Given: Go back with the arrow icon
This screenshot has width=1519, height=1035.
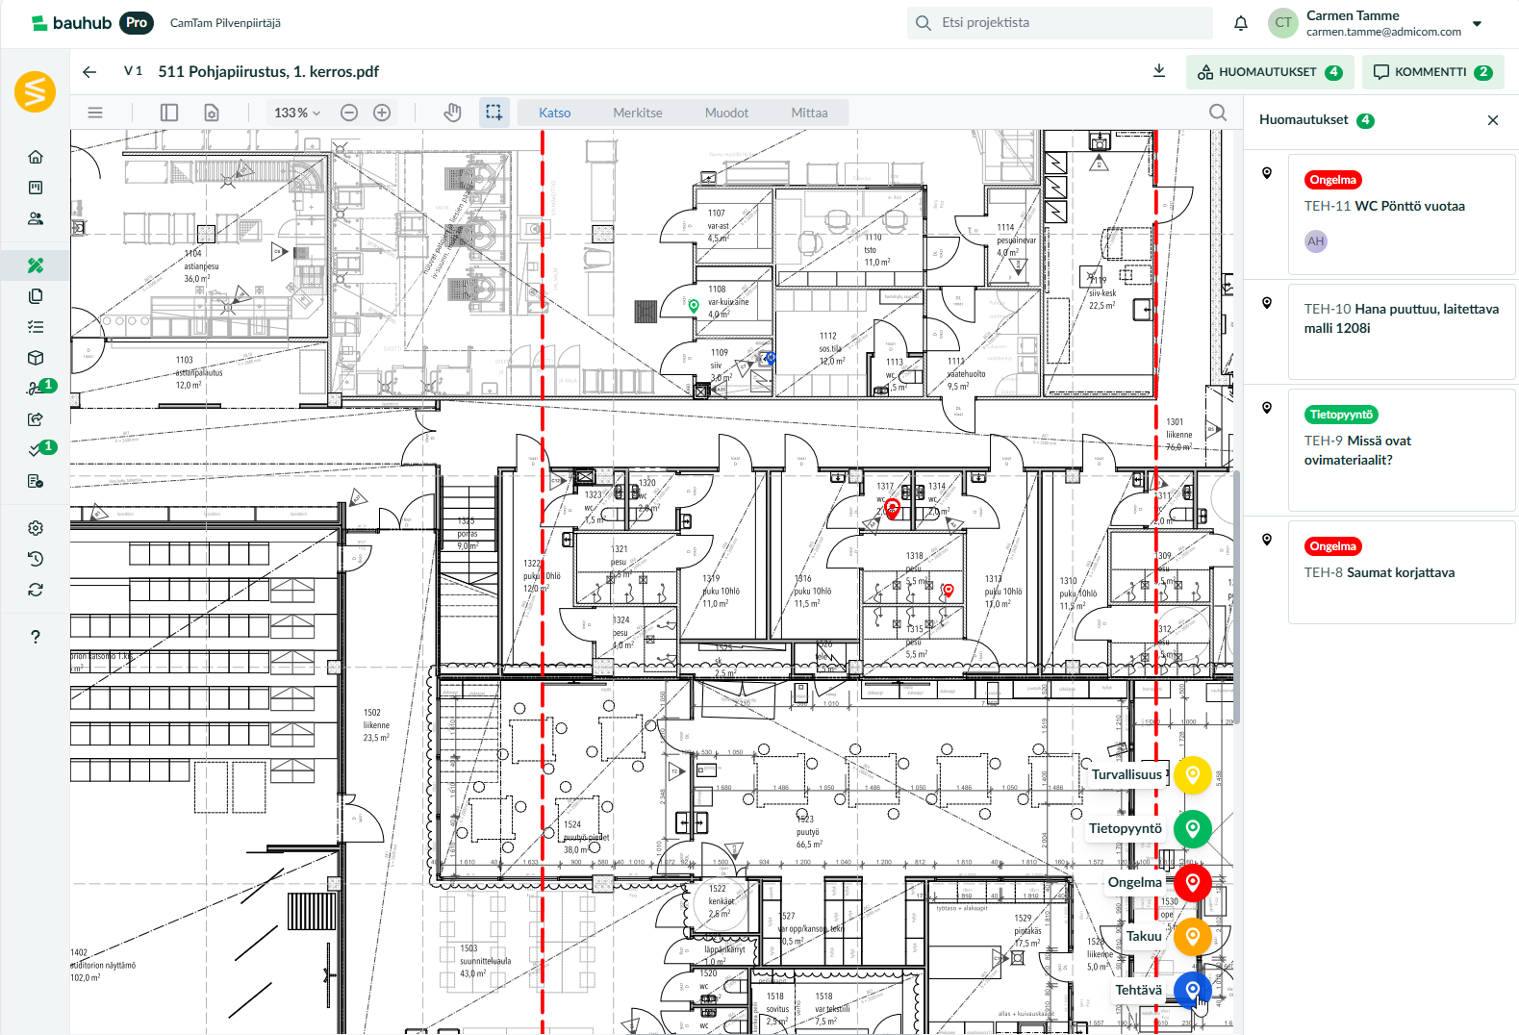Looking at the screenshot, I should [x=89, y=71].
